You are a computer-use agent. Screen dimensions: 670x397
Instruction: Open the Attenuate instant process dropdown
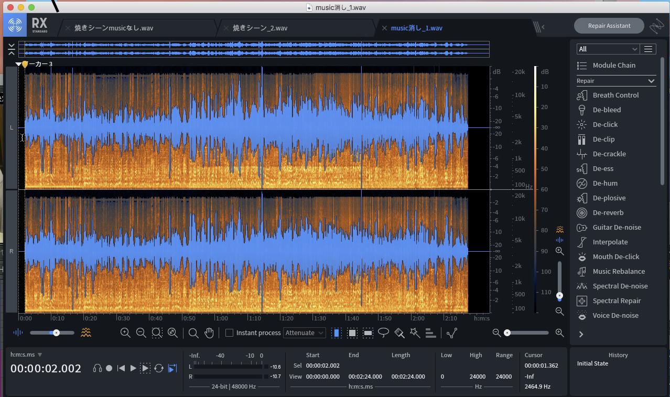pos(305,333)
